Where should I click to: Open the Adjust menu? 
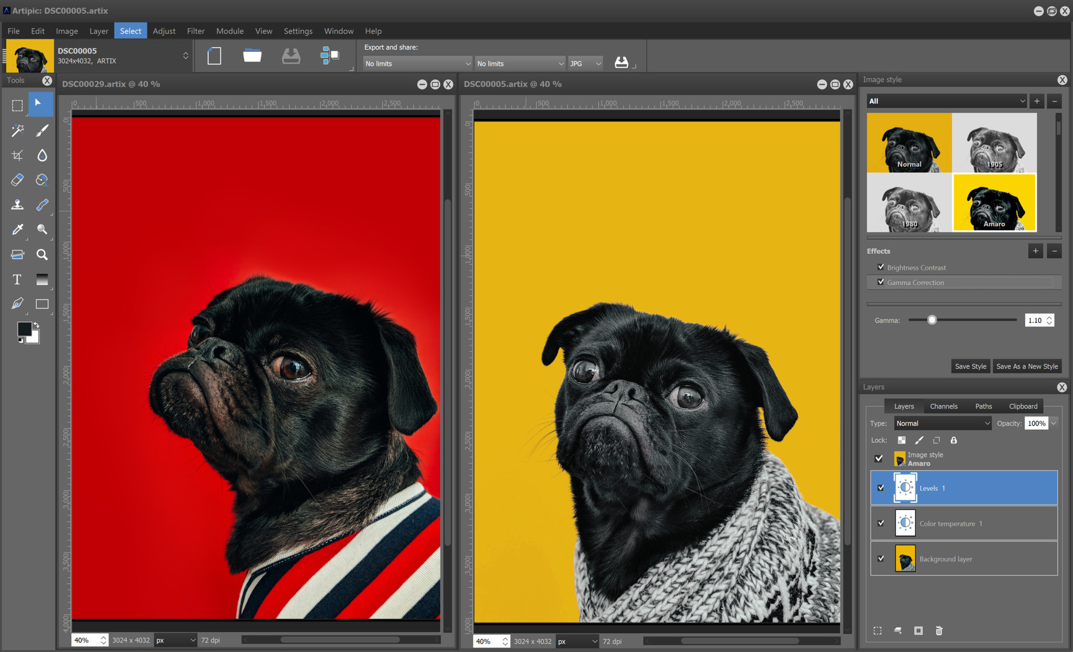164,31
